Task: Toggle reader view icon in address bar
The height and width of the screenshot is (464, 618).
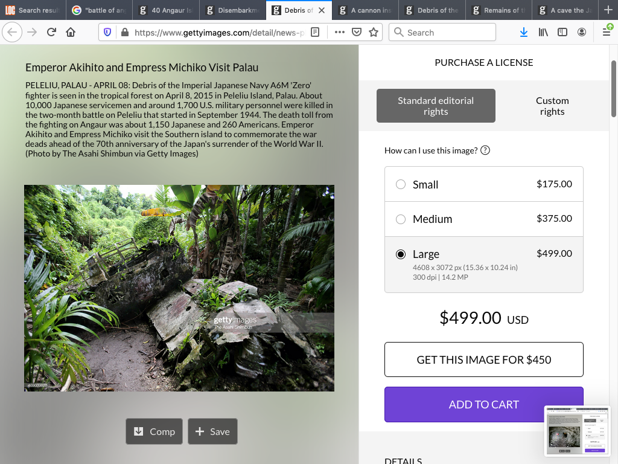Action: [314, 32]
